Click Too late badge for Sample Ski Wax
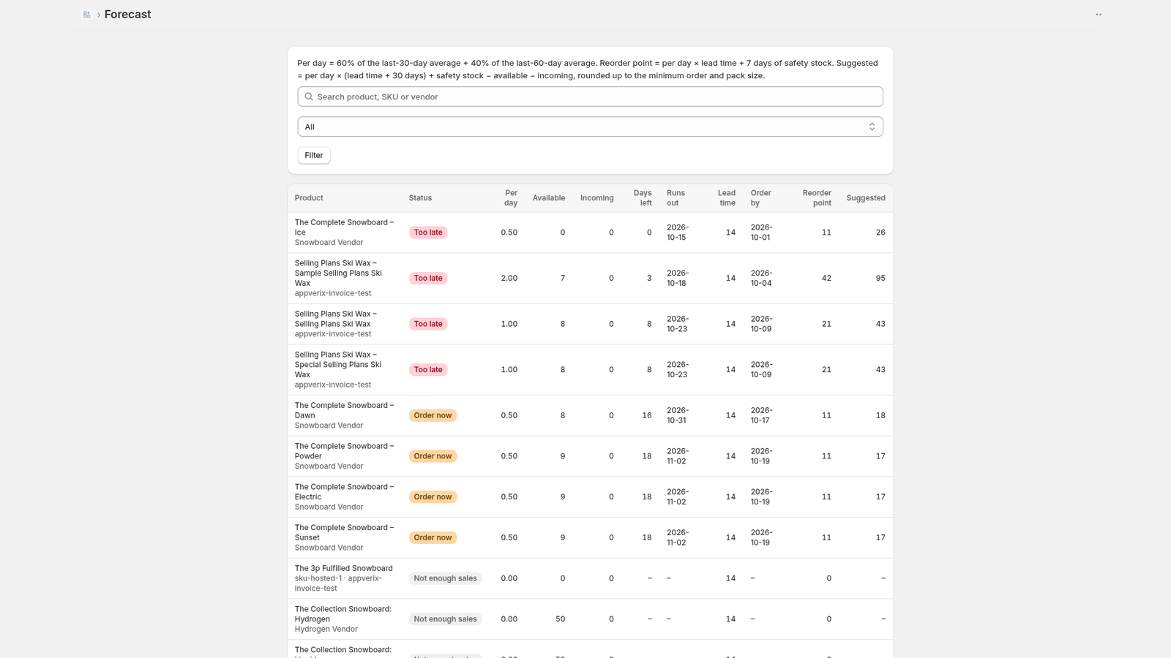Viewport: 1171px width, 658px height. (x=428, y=278)
